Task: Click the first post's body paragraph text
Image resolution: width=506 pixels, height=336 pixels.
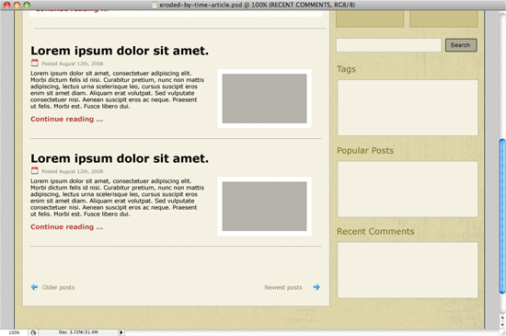Action: coord(117,89)
